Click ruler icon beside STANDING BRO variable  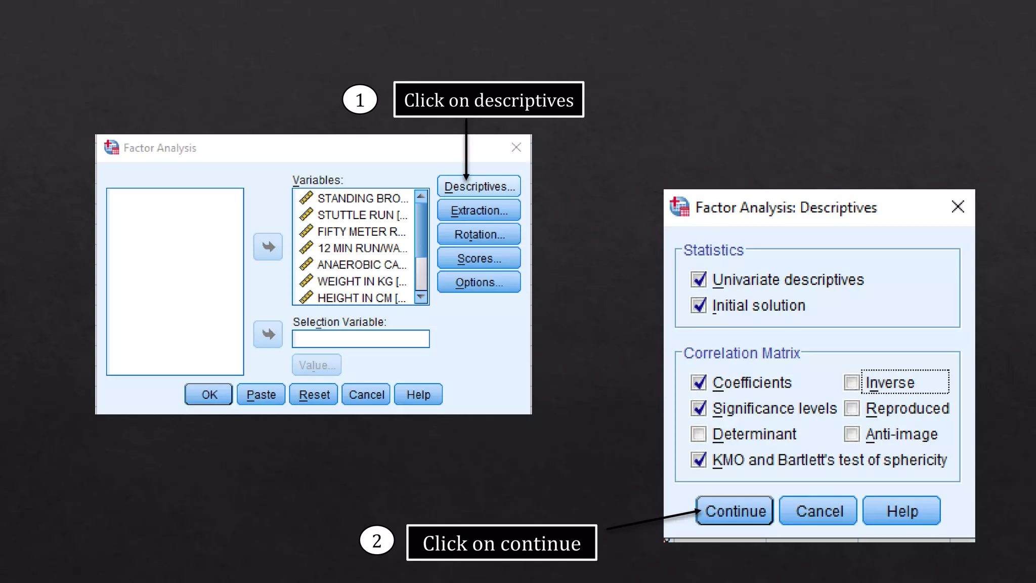[306, 198]
